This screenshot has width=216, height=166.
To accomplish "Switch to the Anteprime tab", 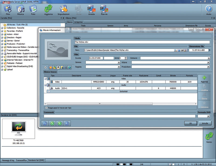I will point(78,22).
